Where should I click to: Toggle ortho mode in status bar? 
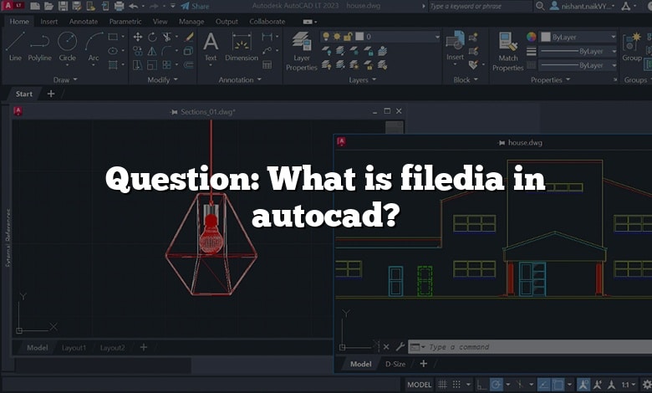[481, 385]
